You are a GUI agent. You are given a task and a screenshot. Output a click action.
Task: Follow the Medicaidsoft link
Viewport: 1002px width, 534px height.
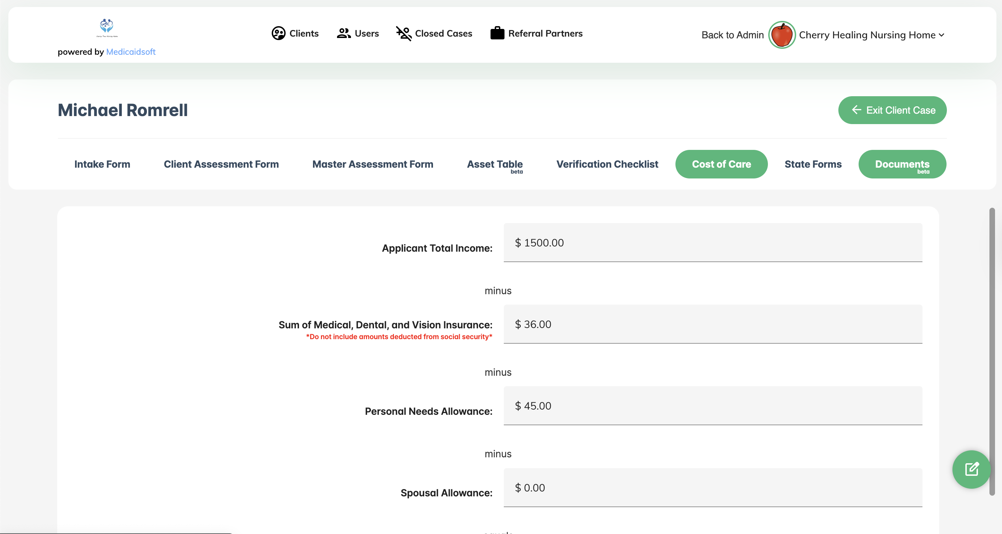pyautogui.click(x=131, y=52)
